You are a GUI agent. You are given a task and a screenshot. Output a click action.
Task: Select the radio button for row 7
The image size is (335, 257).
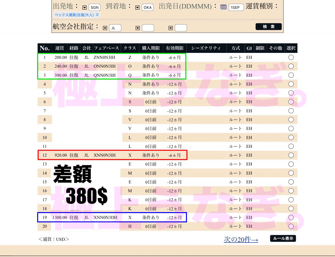pos(291,111)
